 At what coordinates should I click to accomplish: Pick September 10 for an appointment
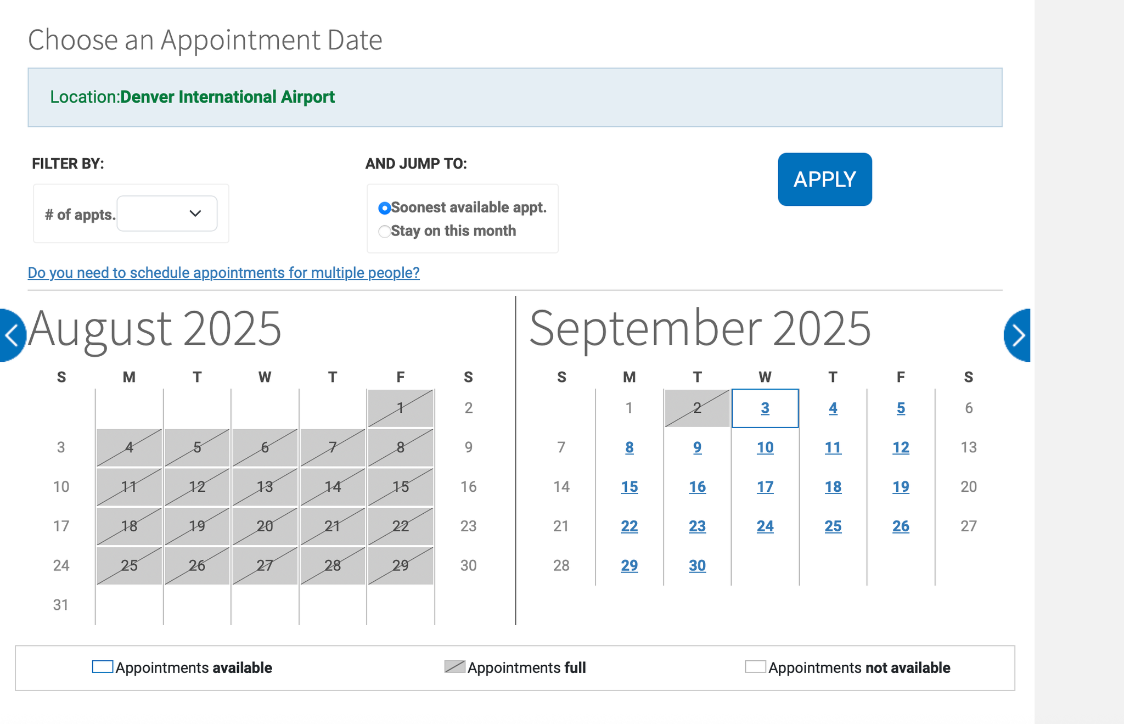[765, 447]
